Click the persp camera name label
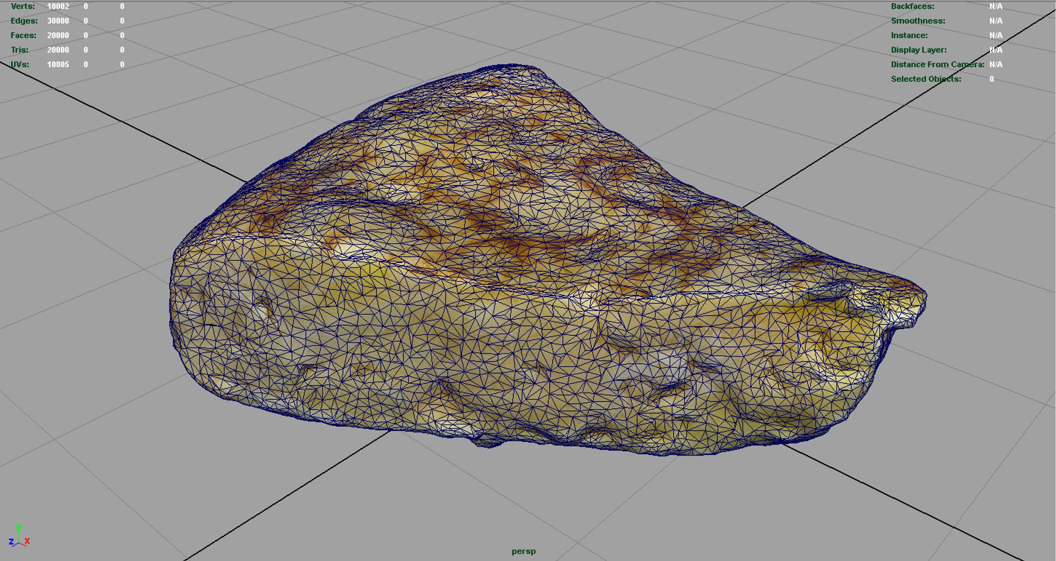Image resolution: width=1056 pixels, height=561 pixels. 524,552
